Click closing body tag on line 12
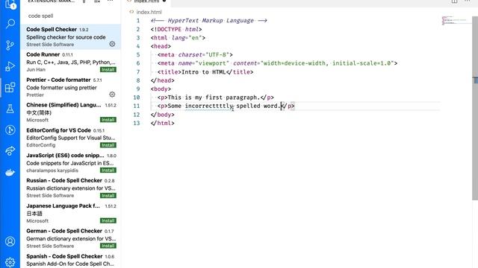 163,115
